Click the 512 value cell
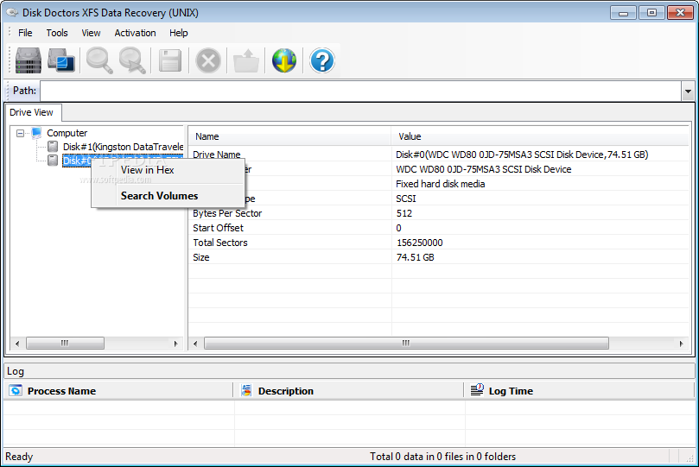Viewport: 699px width, 467px height. [x=404, y=213]
